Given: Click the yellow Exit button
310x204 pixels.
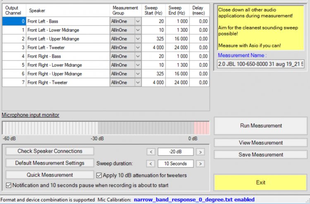Looking at the screenshot, I should [x=261, y=183].
